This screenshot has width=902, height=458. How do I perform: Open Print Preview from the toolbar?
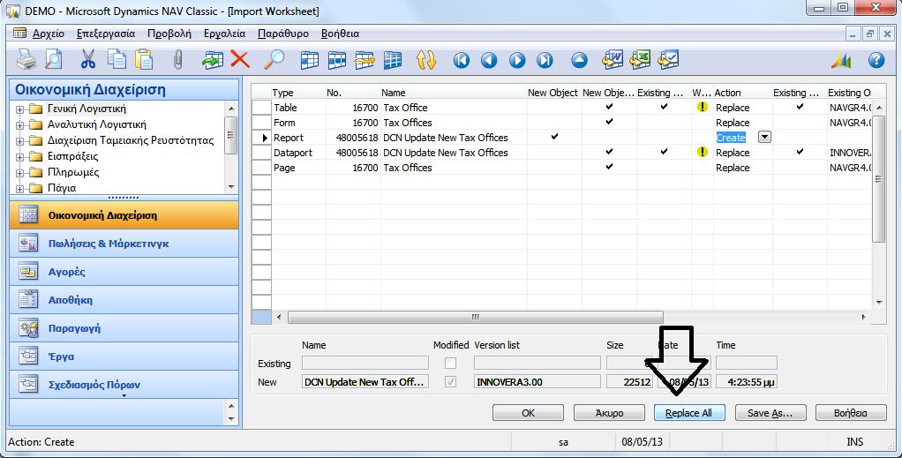pyautogui.click(x=54, y=59)
